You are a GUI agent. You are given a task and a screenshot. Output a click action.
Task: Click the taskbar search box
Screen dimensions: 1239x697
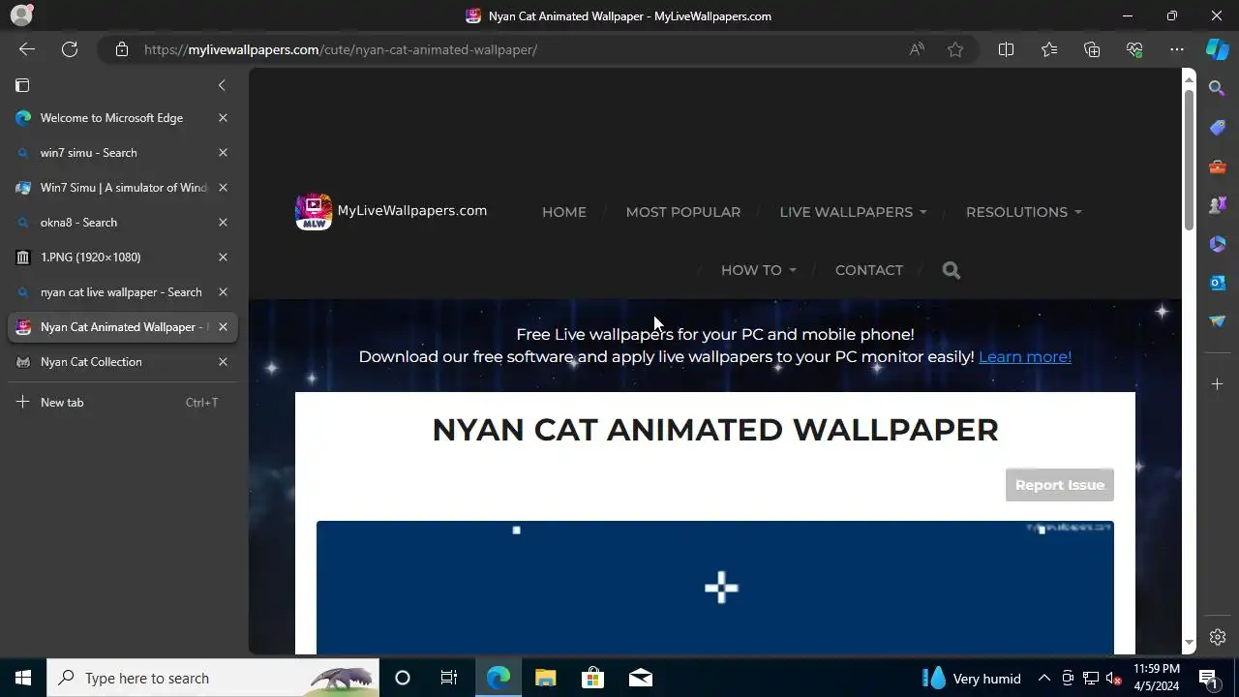coord(213,678)
